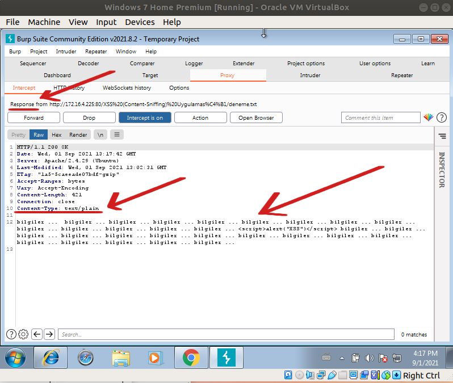Switch to the Render view
The image size is (453, 383).
click(78, 134)
